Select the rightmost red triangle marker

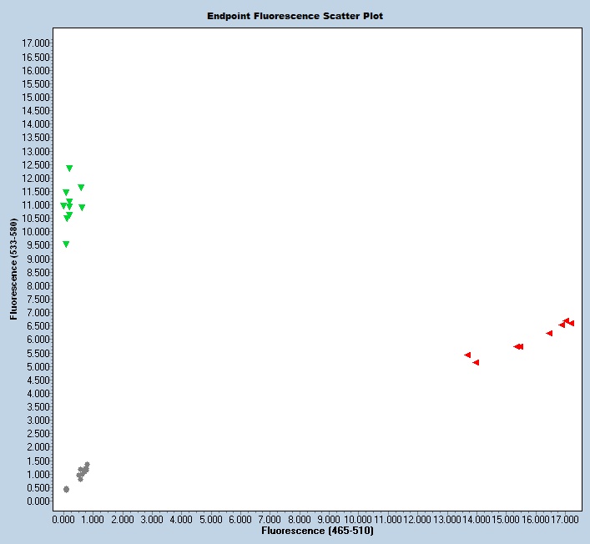click(571, 324)
